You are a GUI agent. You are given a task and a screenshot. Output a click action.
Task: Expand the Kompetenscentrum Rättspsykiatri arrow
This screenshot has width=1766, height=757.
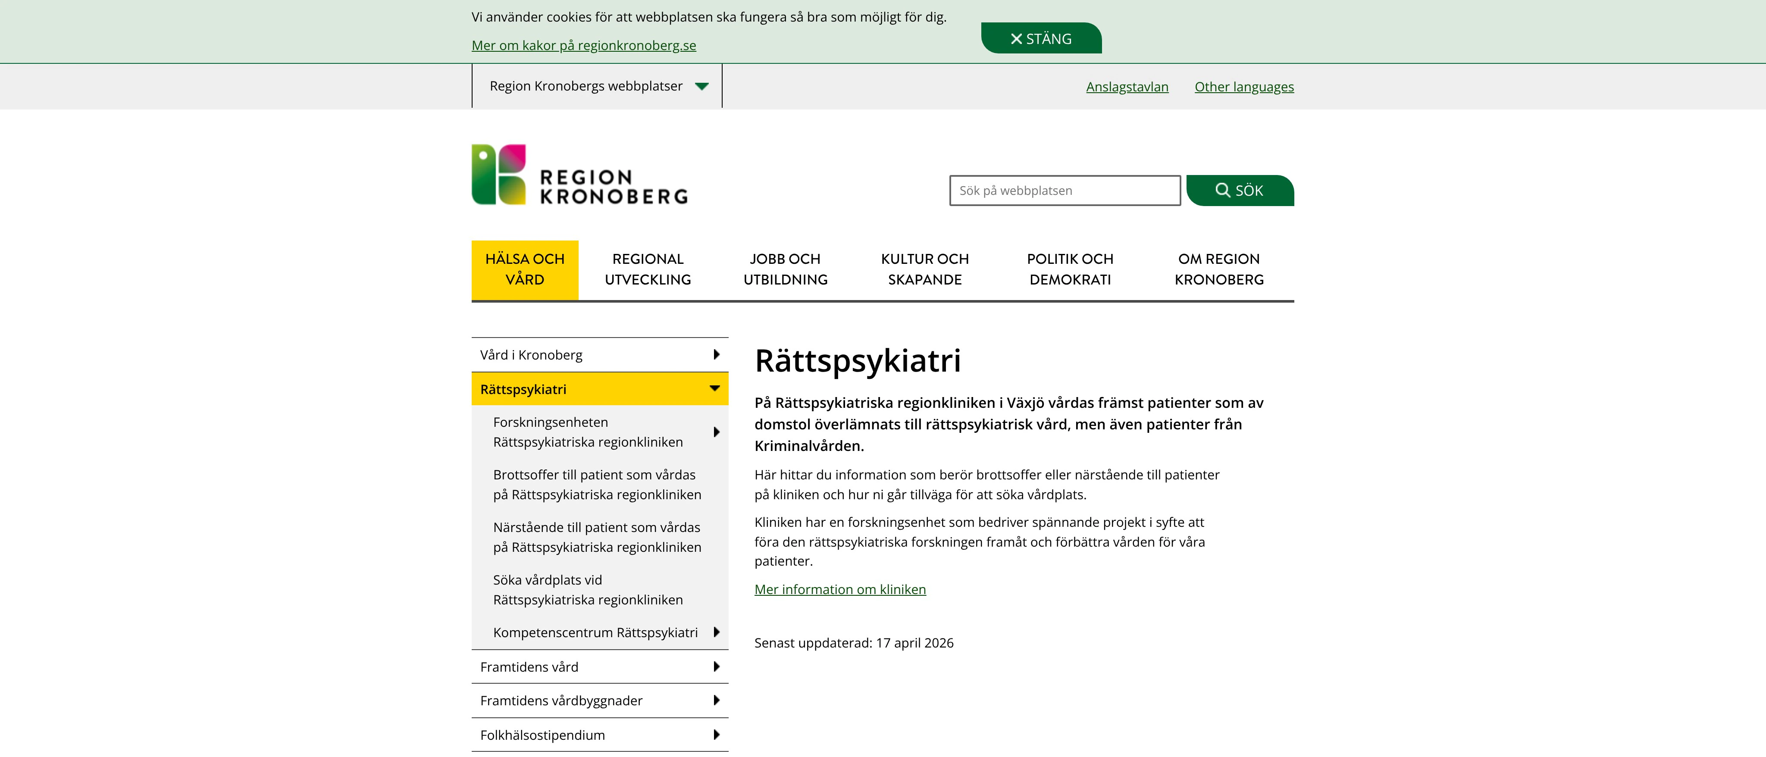(716, 632)
